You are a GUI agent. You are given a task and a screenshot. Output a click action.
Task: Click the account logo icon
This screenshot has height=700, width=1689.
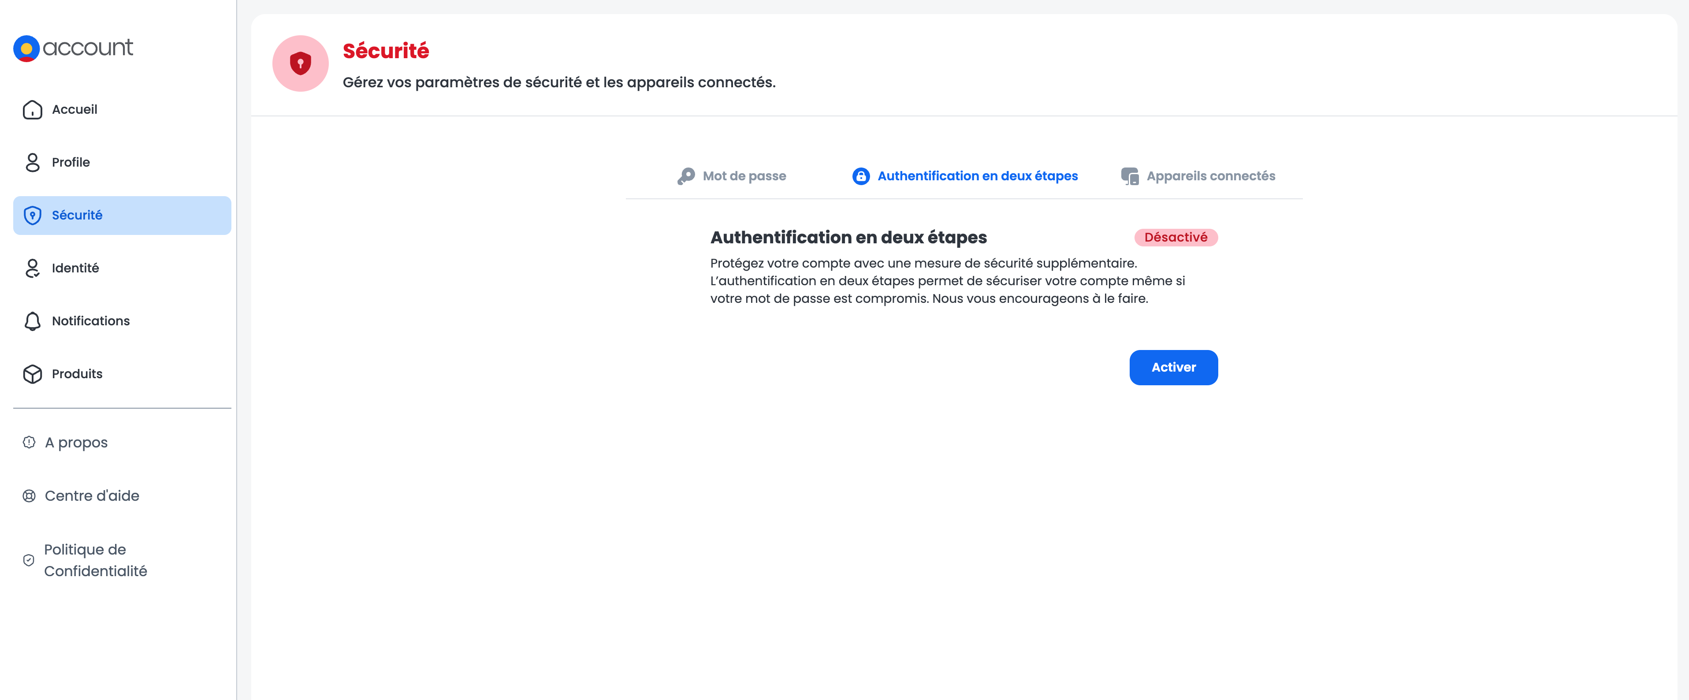(x=26, y=48)
